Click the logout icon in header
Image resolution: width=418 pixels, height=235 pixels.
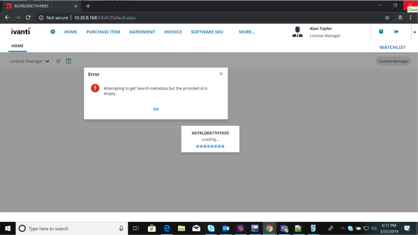coord(396,32)
